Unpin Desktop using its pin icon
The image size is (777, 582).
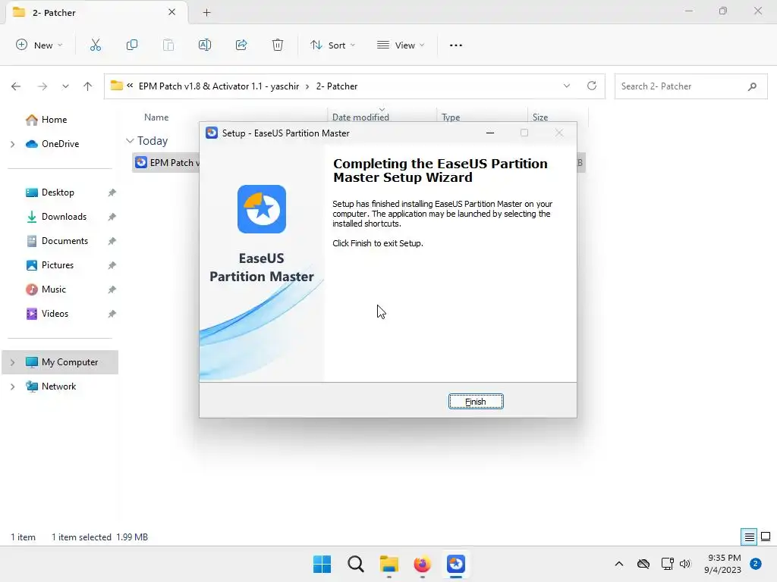point(112,192)
